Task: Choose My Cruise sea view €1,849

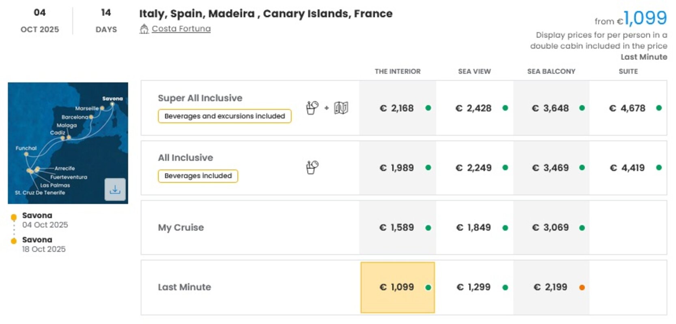Action: [474, 228]
